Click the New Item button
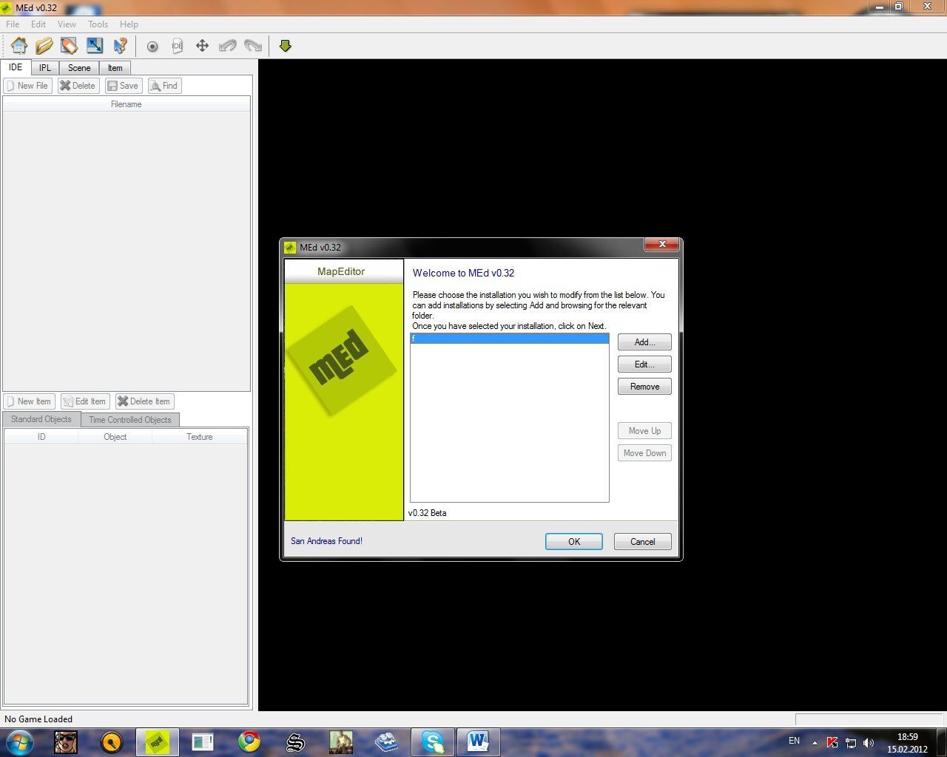 [29, 401]
